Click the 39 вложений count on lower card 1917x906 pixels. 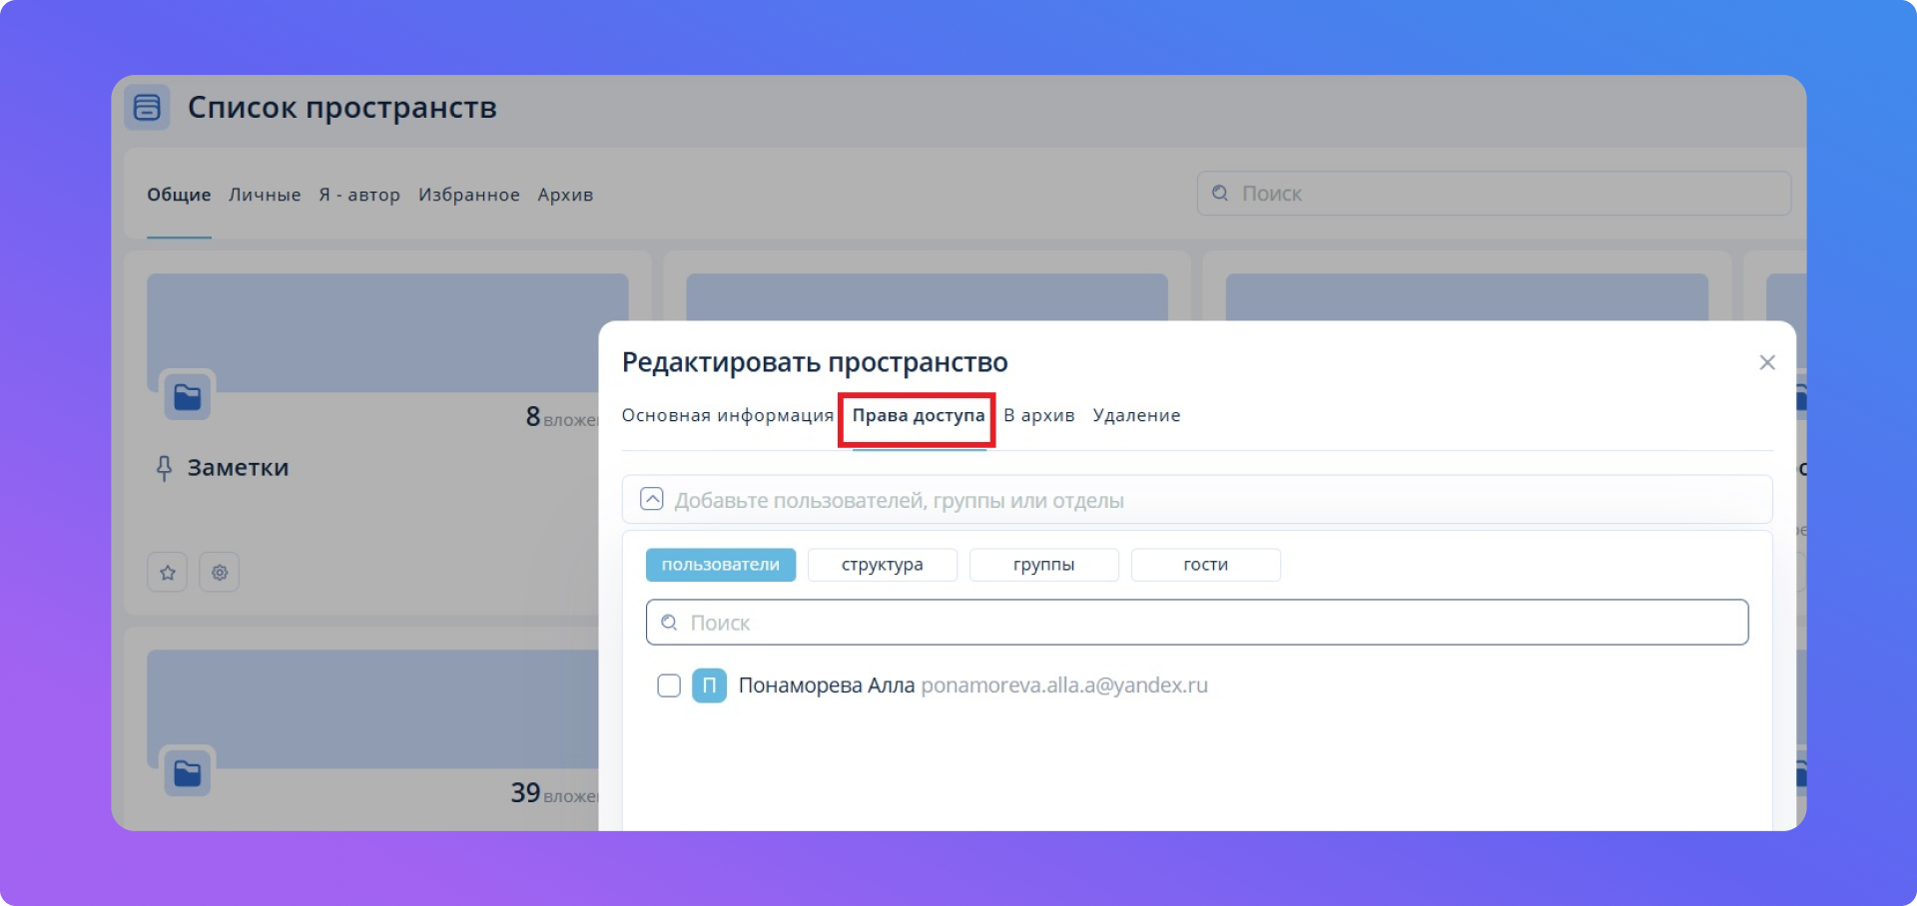(554, 793)
